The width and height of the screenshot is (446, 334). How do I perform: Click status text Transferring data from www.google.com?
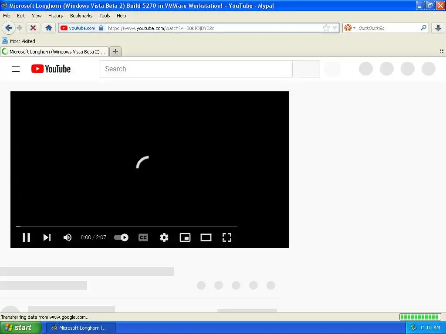(x=45, y=317)
